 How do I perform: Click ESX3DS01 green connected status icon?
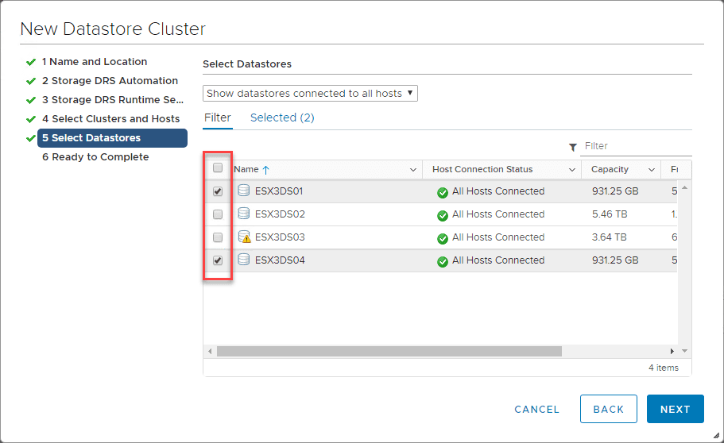coord(443,192)
